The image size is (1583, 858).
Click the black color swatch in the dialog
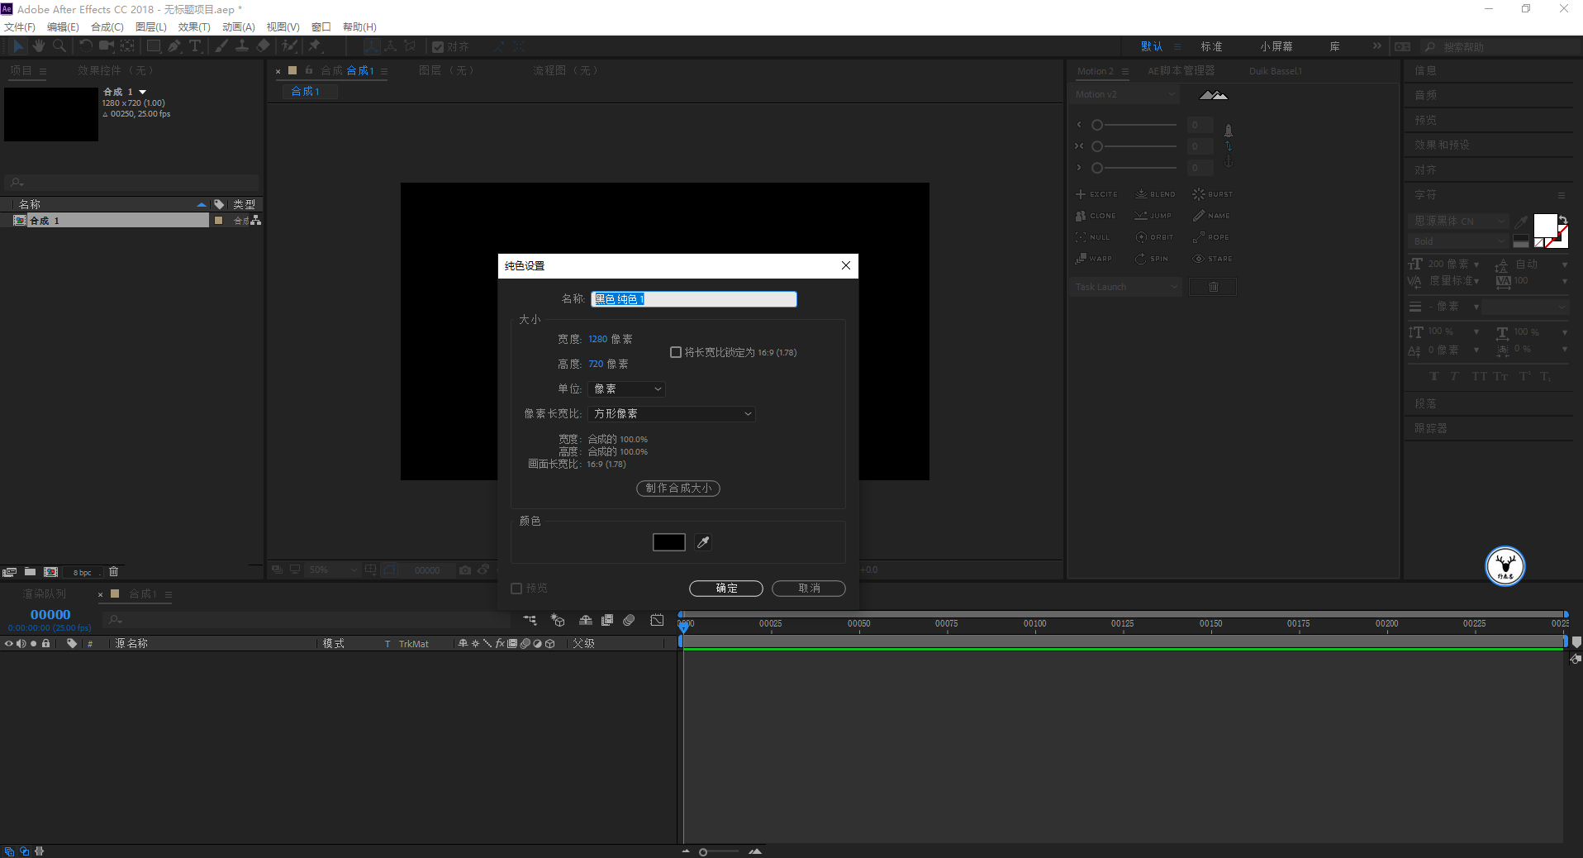tap(668, 542)
